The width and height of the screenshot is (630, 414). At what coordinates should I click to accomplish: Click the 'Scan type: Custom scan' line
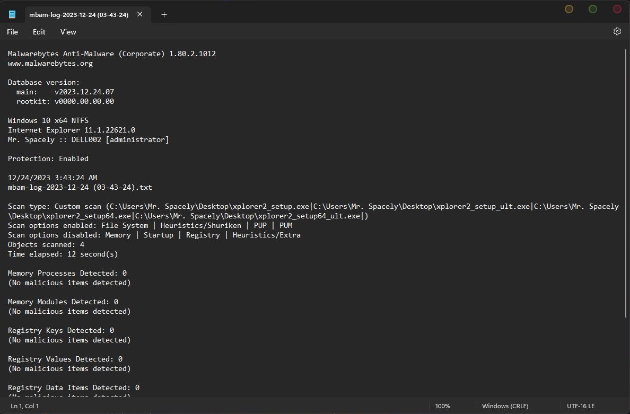(x=313, y=211)
